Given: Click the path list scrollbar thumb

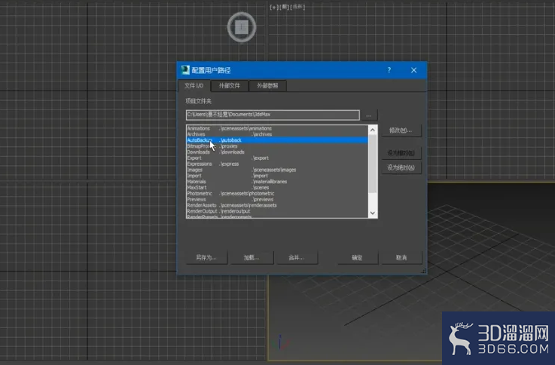Looking at the screenshot, I should pyautogui.click(x=372, y=164).
